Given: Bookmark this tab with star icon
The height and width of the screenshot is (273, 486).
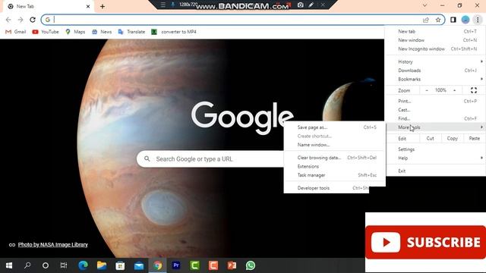Looking at the screenshot, I should point(438,20).
